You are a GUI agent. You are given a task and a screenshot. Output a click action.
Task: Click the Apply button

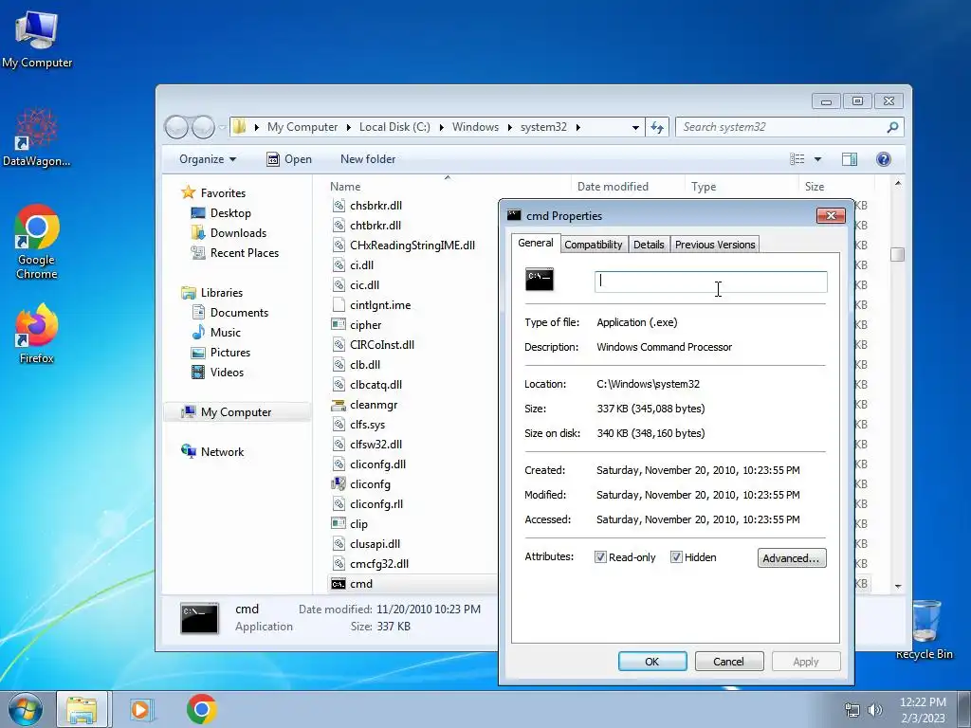[806, 661]
